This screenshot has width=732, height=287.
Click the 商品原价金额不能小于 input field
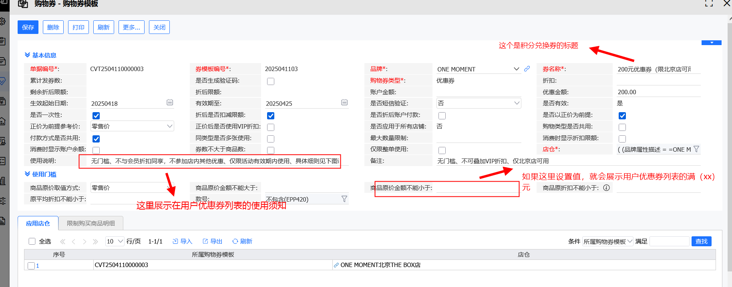click(477, 188)
